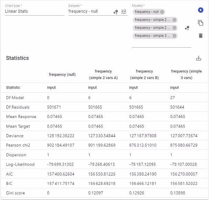Click the 'Df Model' row label
209x200 pixels.
point(15,98)
